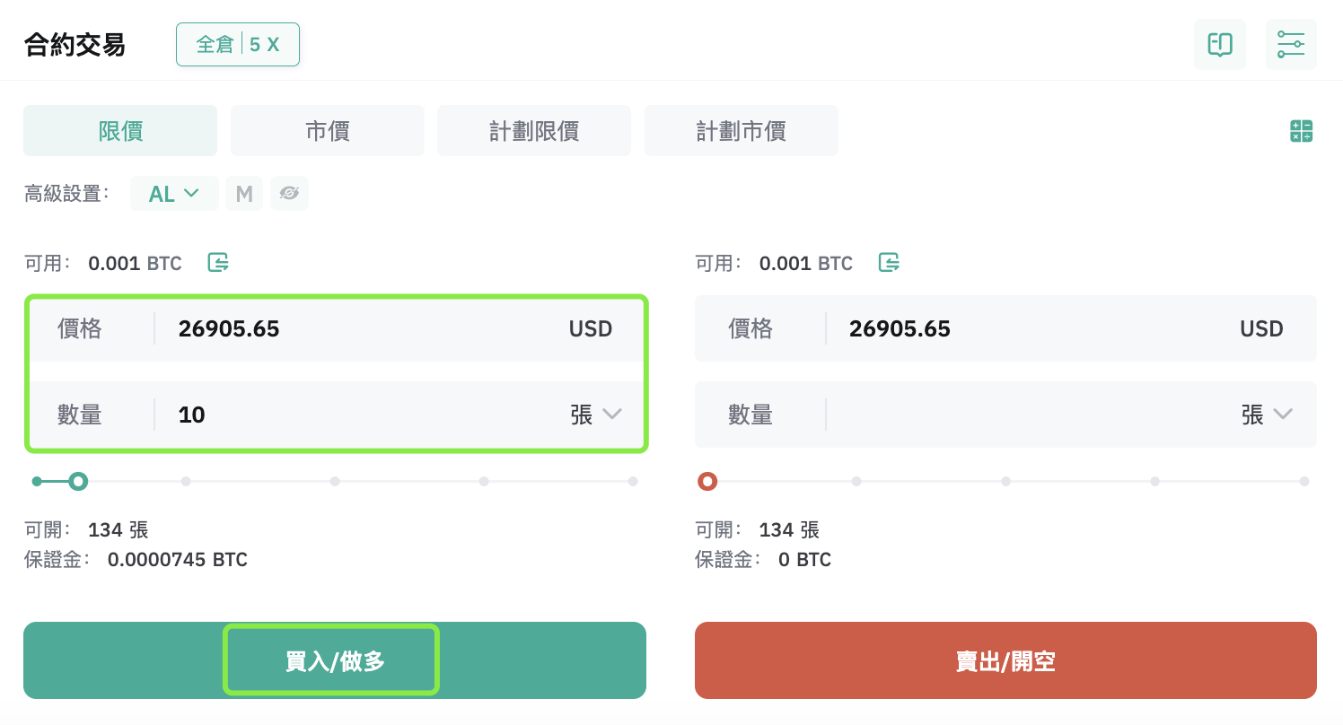Image resolution: width=1343 pixels, height=725 pixels.
Task: Toggle the hidden order eye icon
Action: coord(289,194)
